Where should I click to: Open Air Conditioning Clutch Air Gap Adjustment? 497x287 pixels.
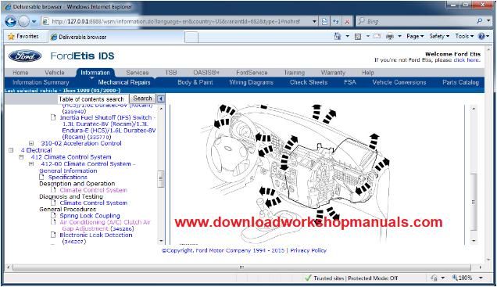[x=104, y=225]
